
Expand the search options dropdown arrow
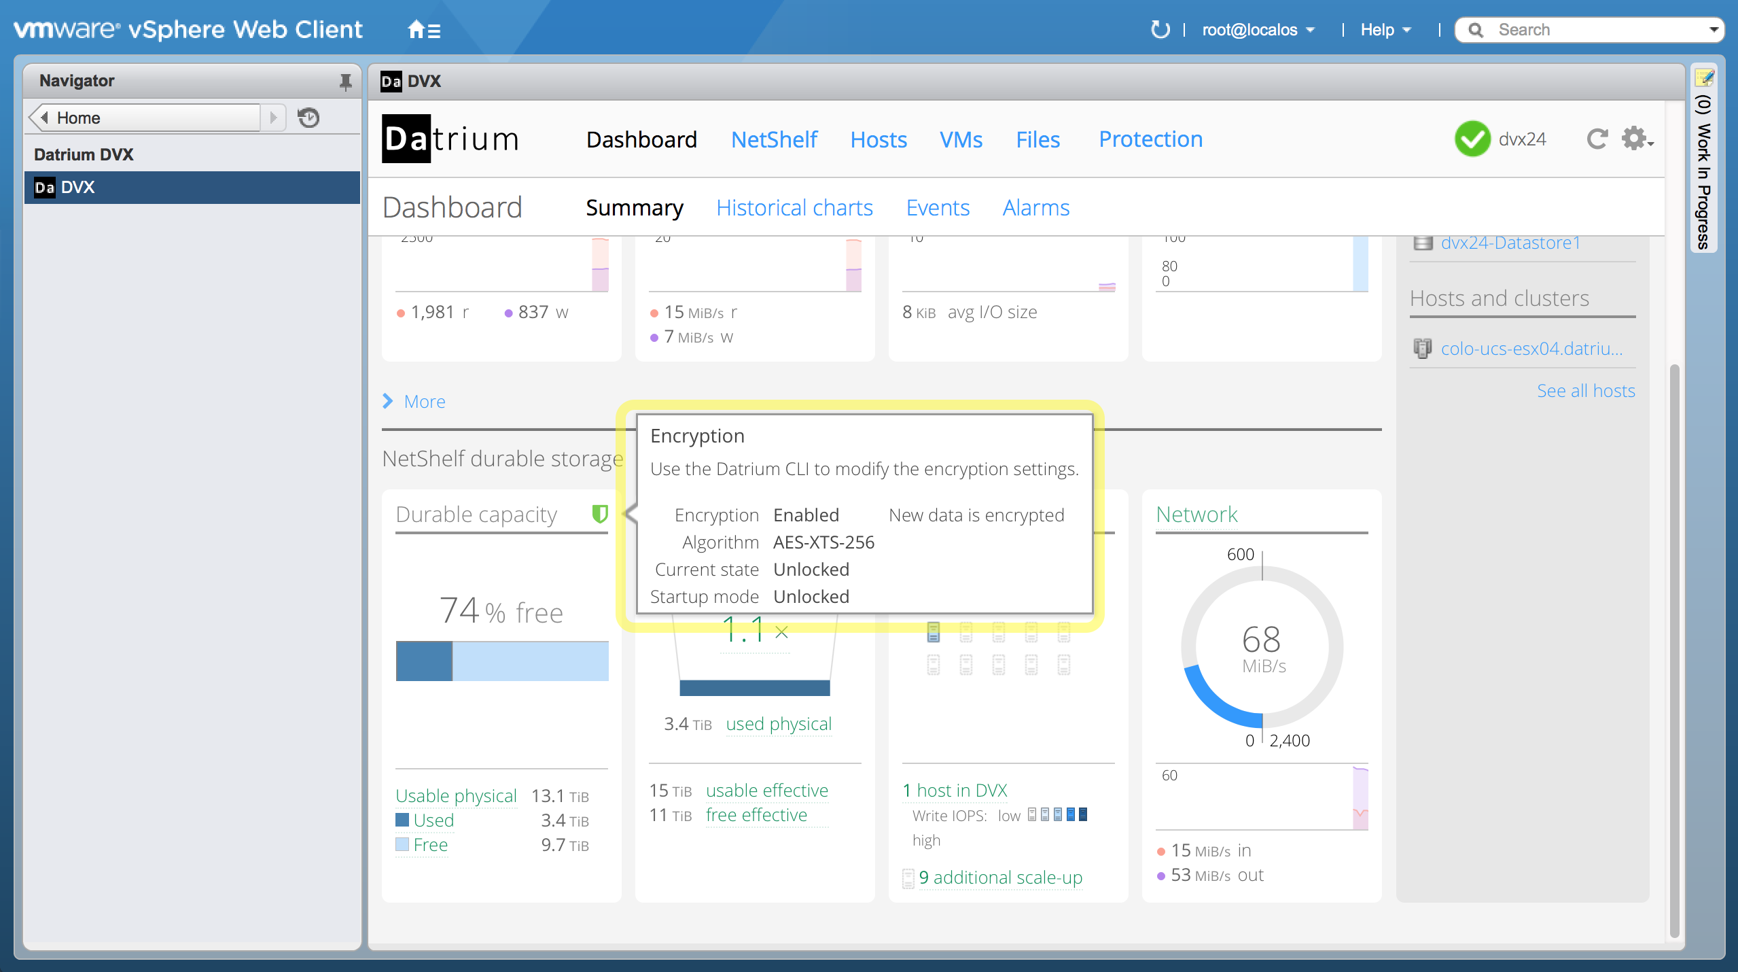[x=1714, y=30]
